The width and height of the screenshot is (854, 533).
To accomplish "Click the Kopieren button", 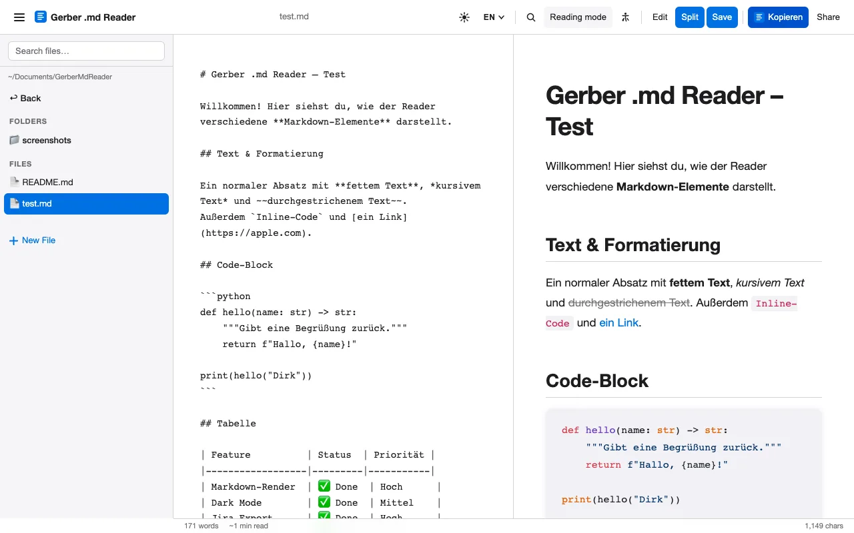I will [778, 17].
